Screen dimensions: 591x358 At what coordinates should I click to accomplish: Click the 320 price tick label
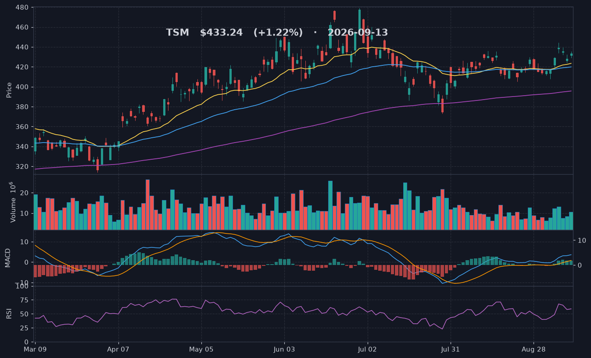pos(22,167)
